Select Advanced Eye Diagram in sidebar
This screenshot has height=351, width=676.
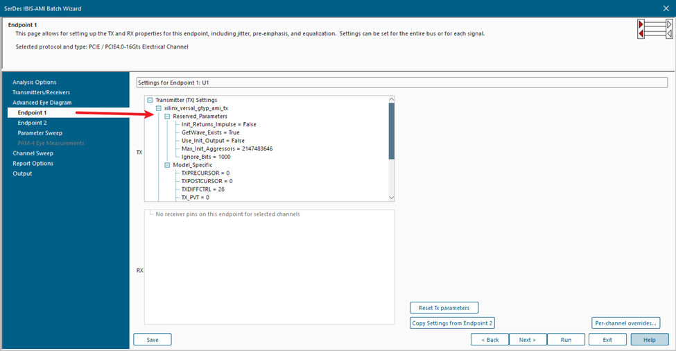click(42, 103)
